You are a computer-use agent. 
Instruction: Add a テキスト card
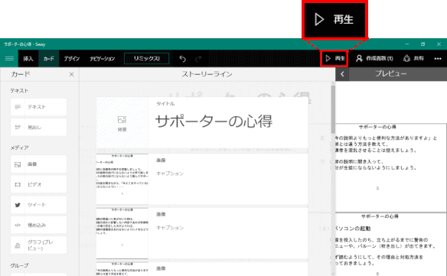38,107
